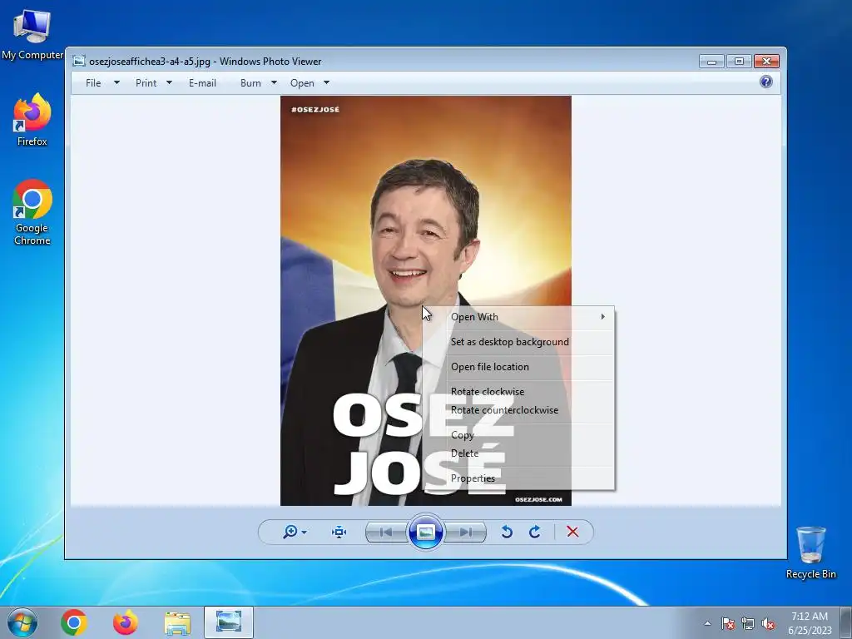The image size is (852, 639).
Task: Delete photo with red X icon
Action: (572, 532)
